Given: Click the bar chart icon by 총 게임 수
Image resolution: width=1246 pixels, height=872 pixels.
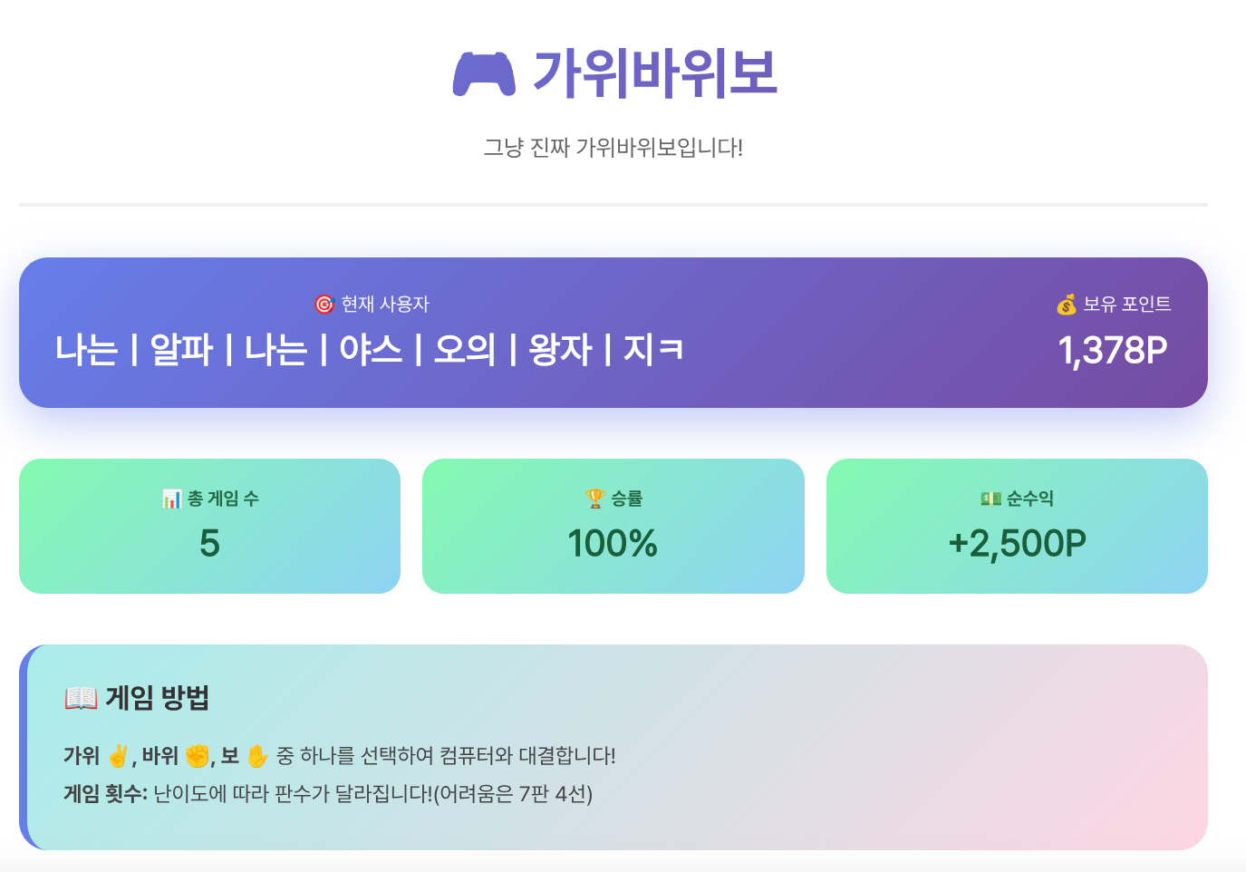Looking at the screenshot, I should (x=171, y=499).
